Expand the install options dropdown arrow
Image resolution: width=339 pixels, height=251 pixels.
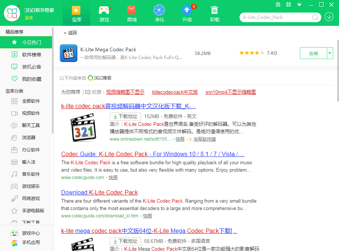tap(330, 53)
